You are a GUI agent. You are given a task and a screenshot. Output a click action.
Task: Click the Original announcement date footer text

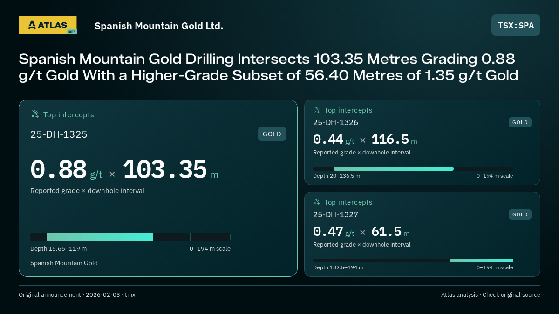coord(77,295)
